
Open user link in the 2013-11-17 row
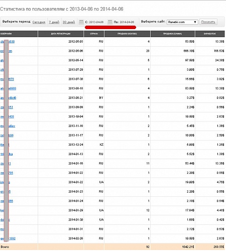click(x=7, y=135)
